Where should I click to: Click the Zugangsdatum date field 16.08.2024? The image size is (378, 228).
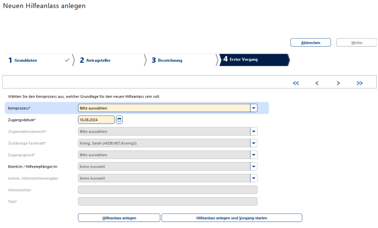(x=96, y=120)
